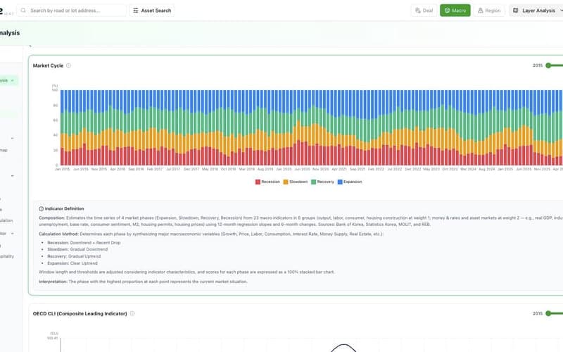Screen dimensions: 563x352
Task: Click the OECD CLI year slider handle at 2015
Action: [x=548, y=313]
